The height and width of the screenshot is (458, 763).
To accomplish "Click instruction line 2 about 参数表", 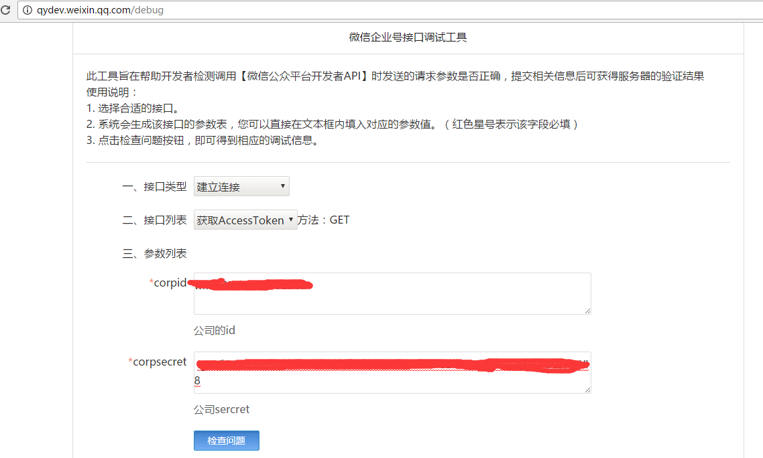I will point(333,125).
